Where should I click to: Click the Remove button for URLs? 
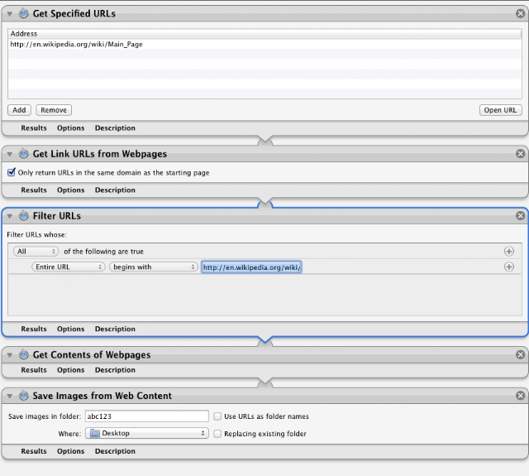(54, 110)
